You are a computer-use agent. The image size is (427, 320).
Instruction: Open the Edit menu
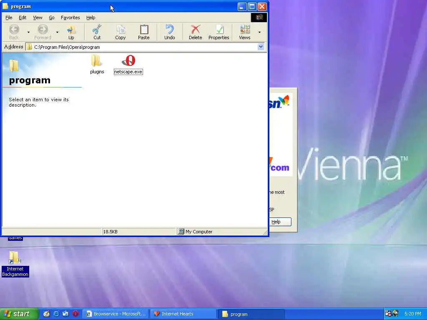23,17
